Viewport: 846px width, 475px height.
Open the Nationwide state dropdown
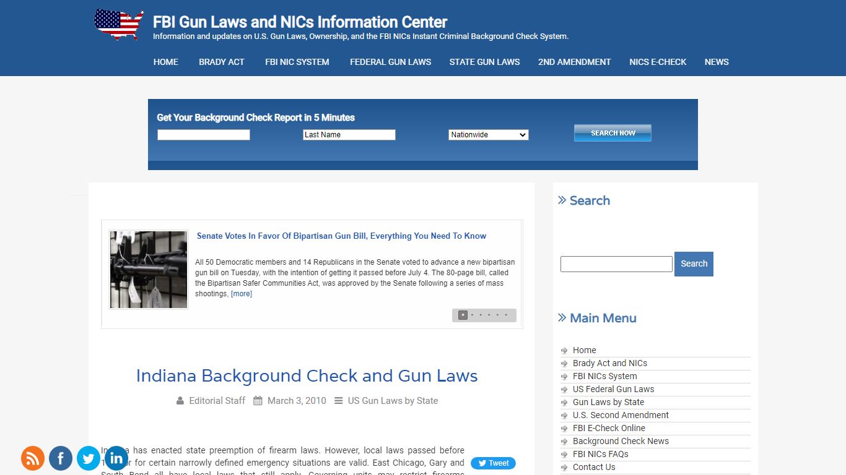pyautogui.click(x=489, y=135)
